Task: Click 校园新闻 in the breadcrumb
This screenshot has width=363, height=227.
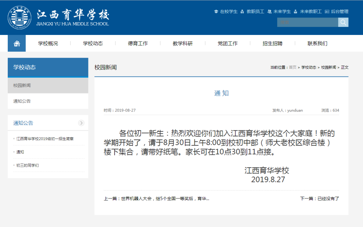Action: point(328,67)
